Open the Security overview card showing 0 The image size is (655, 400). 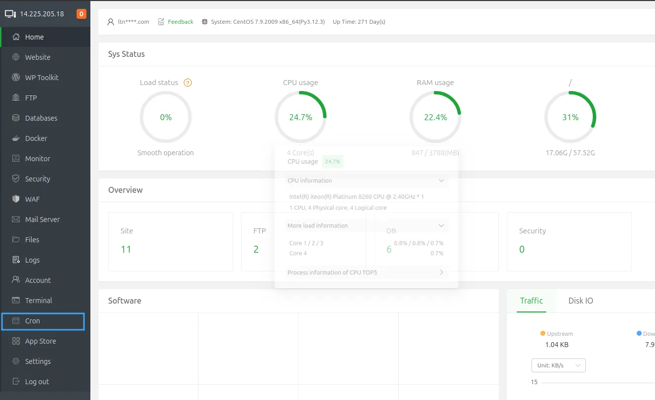pyautogui.click(x=569, y=242)
